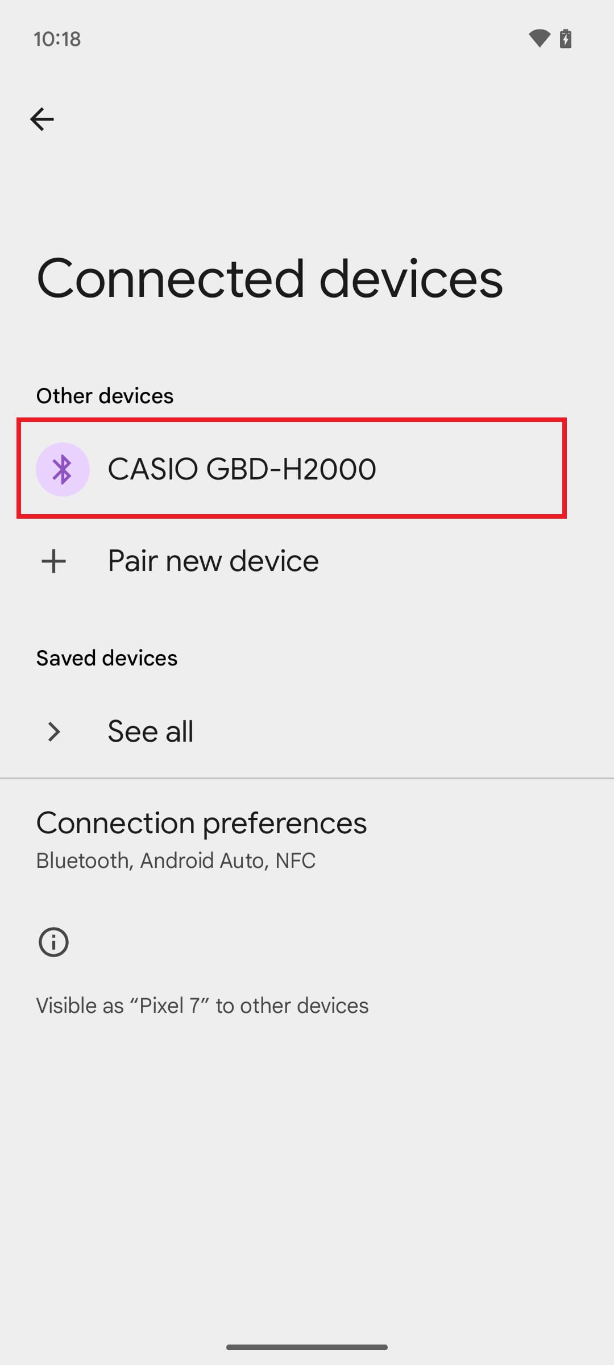Tap the Visible as Pixel 7 notice
This screenshot has width=614, height=1365.
[x=202, y=1006]
